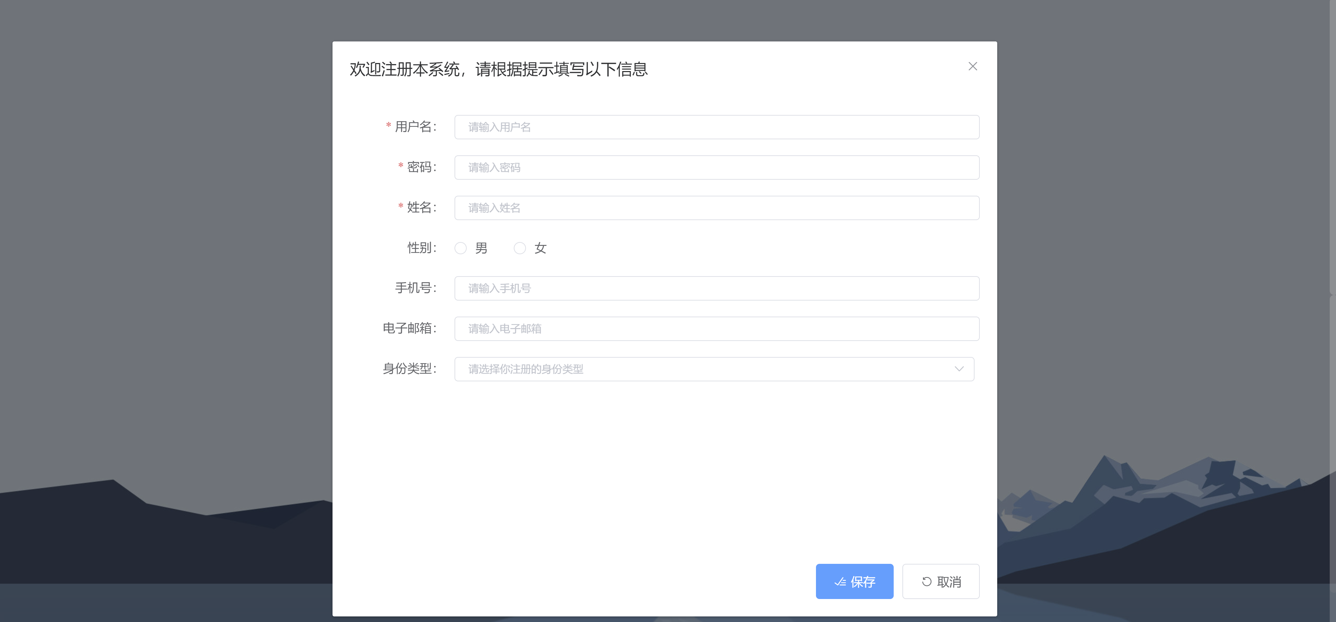The width and height of the screenshot is (1336, 622).
Task: Expand the identity type chevron arrow
Action: coord(959,369)
